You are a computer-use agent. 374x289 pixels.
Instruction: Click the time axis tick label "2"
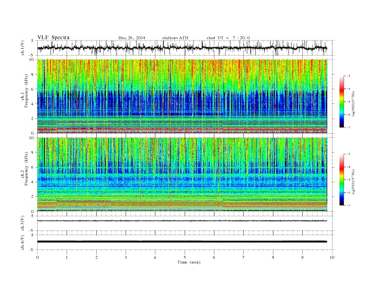click(x=96, y=257)
